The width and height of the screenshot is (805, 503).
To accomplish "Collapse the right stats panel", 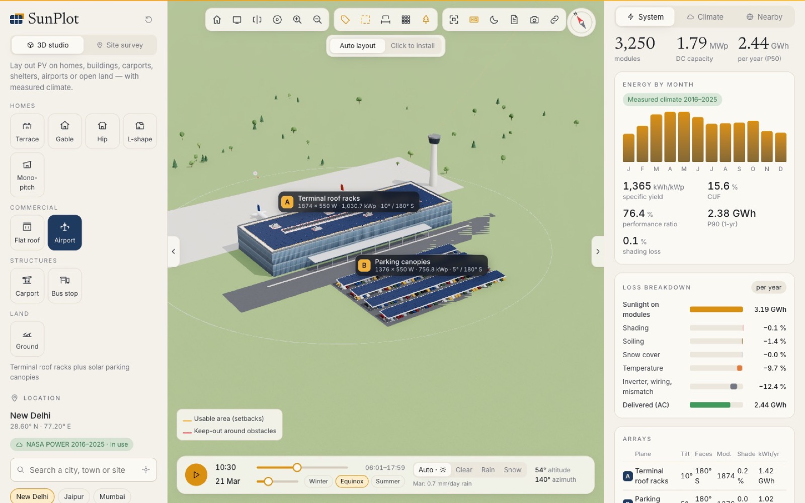I will 598,251.
